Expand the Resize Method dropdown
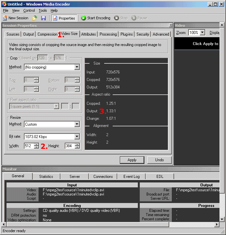Viewport: 226px width, 235px height. pos(77,124)
